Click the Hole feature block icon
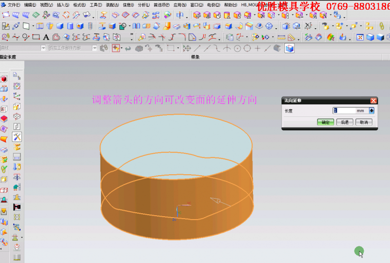390x263 pixels. pos(80,26)
